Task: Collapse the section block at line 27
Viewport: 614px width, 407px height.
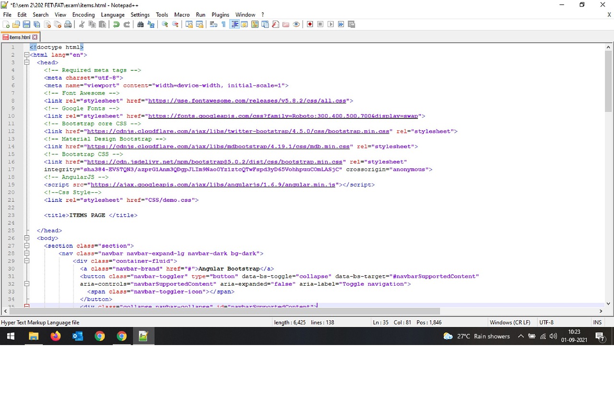Action: (x=27, y=245)
